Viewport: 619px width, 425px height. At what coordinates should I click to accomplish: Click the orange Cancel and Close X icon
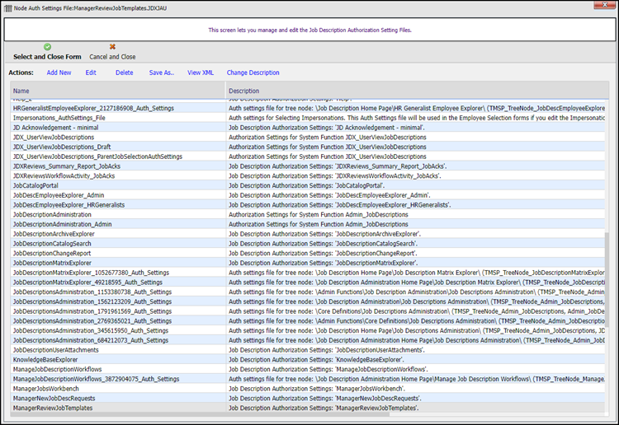point(112,47)
